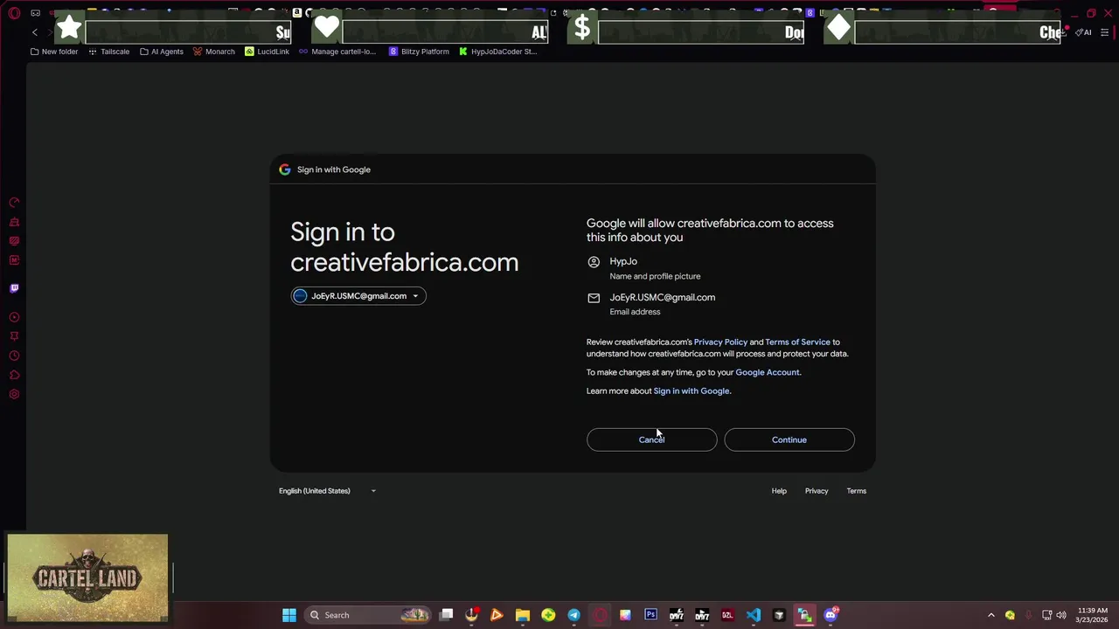
Task: Click the Terms footer link
Action: coord(856,491)
